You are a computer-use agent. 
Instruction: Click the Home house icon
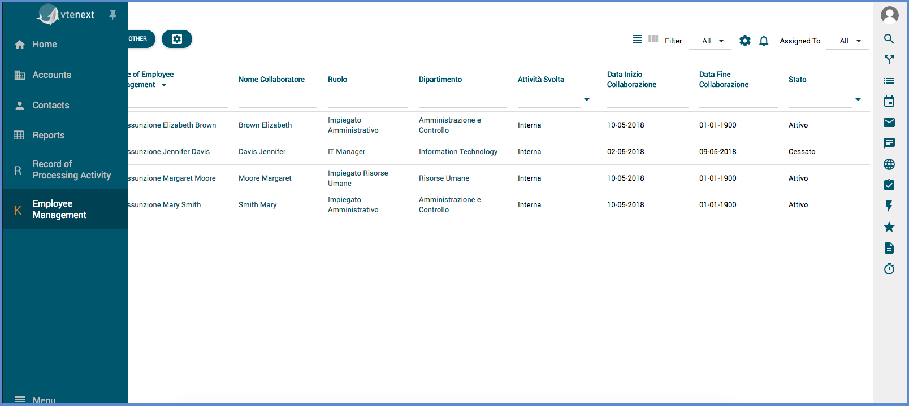coord(20,45)
